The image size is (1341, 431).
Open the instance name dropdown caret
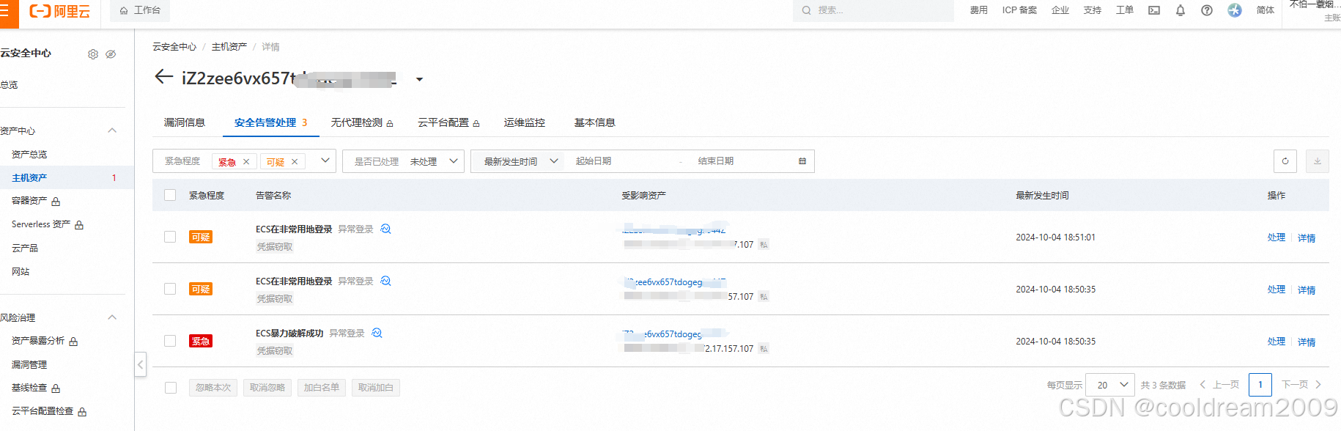coord(419,79)
